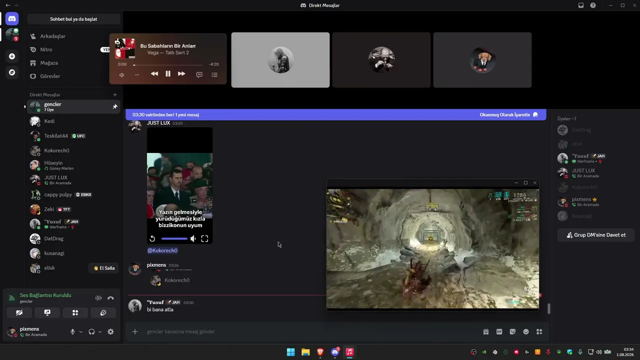Open microphone input options arrow
This screenshot has width=640, height=360.
pyautogui.click(x=81, y=331)
